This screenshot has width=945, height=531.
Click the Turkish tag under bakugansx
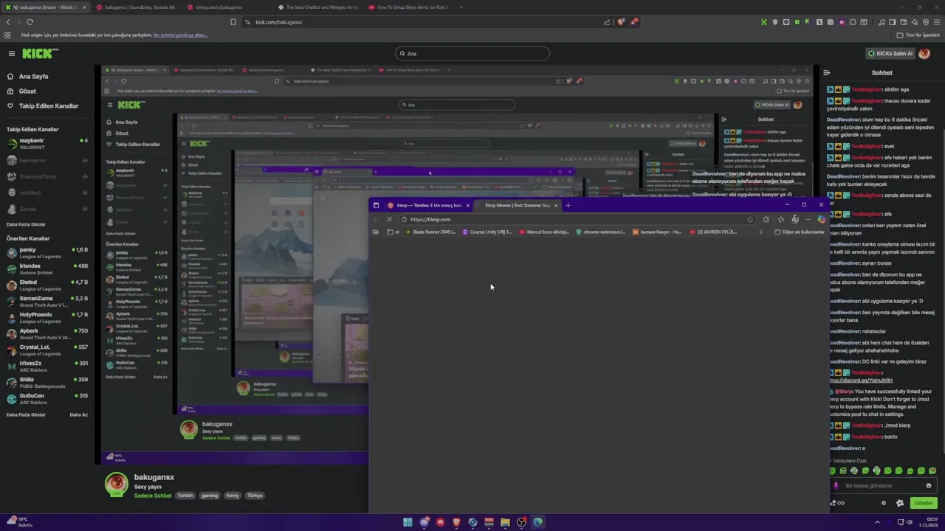pos(185,496)
